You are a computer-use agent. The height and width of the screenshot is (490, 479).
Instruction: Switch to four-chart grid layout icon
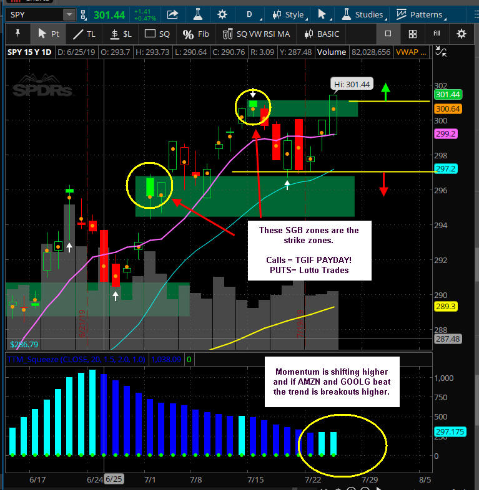pos(413,34)
